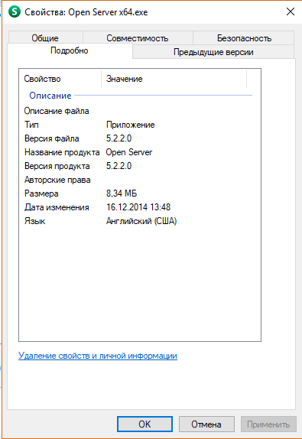This screenshot has height=439, width=302.
Task: Collapse the Описание group heading
Action: (x=50, y=96)
